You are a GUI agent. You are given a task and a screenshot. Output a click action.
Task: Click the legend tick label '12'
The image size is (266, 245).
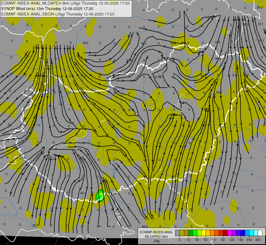pos(188,240)
